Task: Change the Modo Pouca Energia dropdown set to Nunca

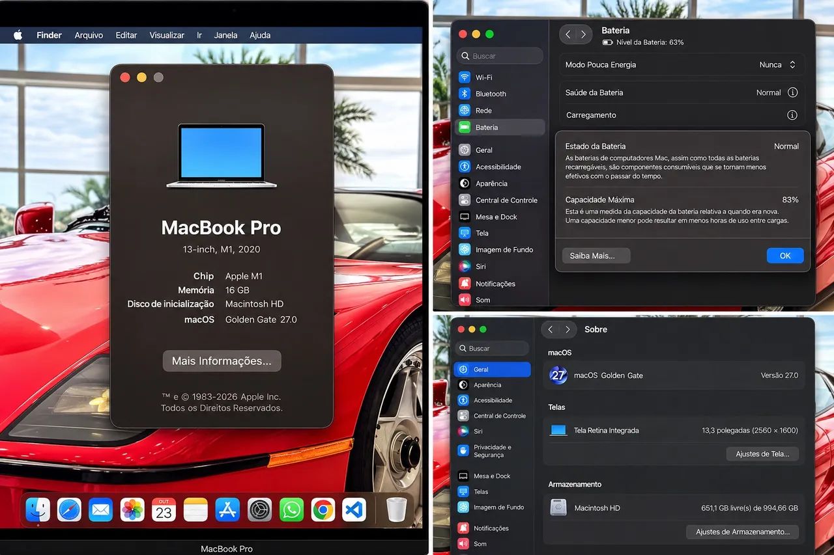Action: (x=778, y=65)
